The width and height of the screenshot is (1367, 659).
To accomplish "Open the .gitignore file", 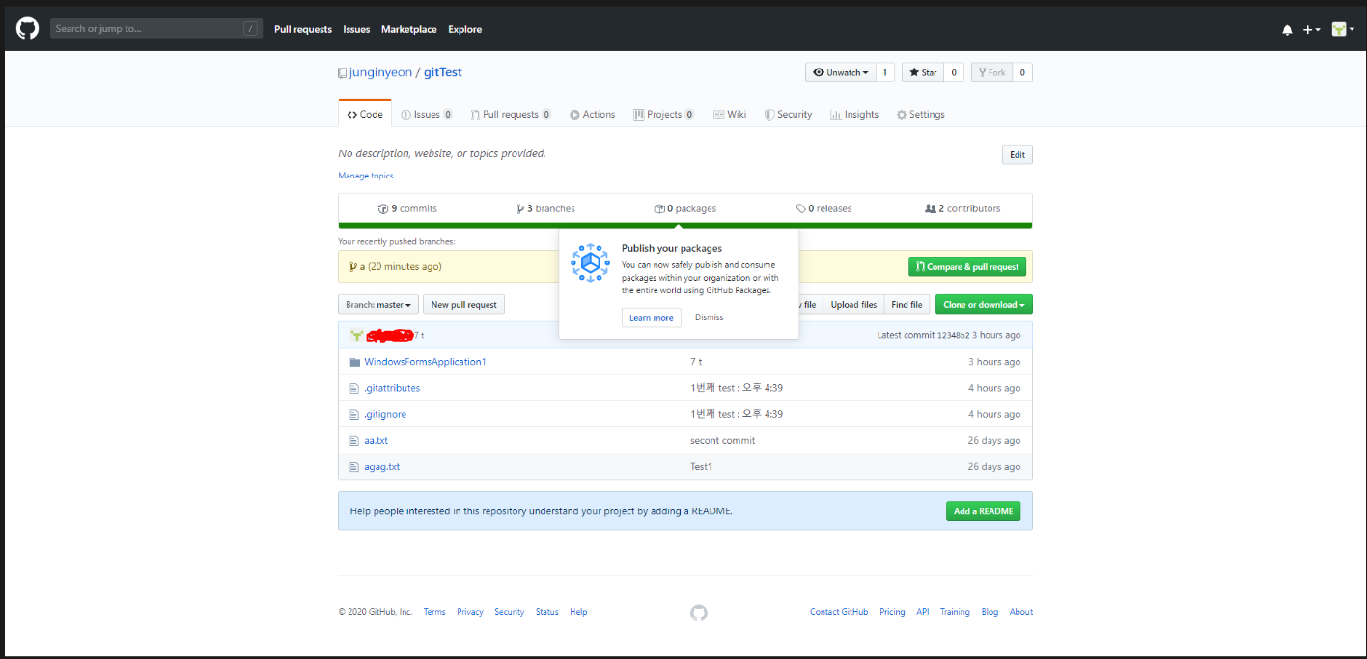I will 385,414.
